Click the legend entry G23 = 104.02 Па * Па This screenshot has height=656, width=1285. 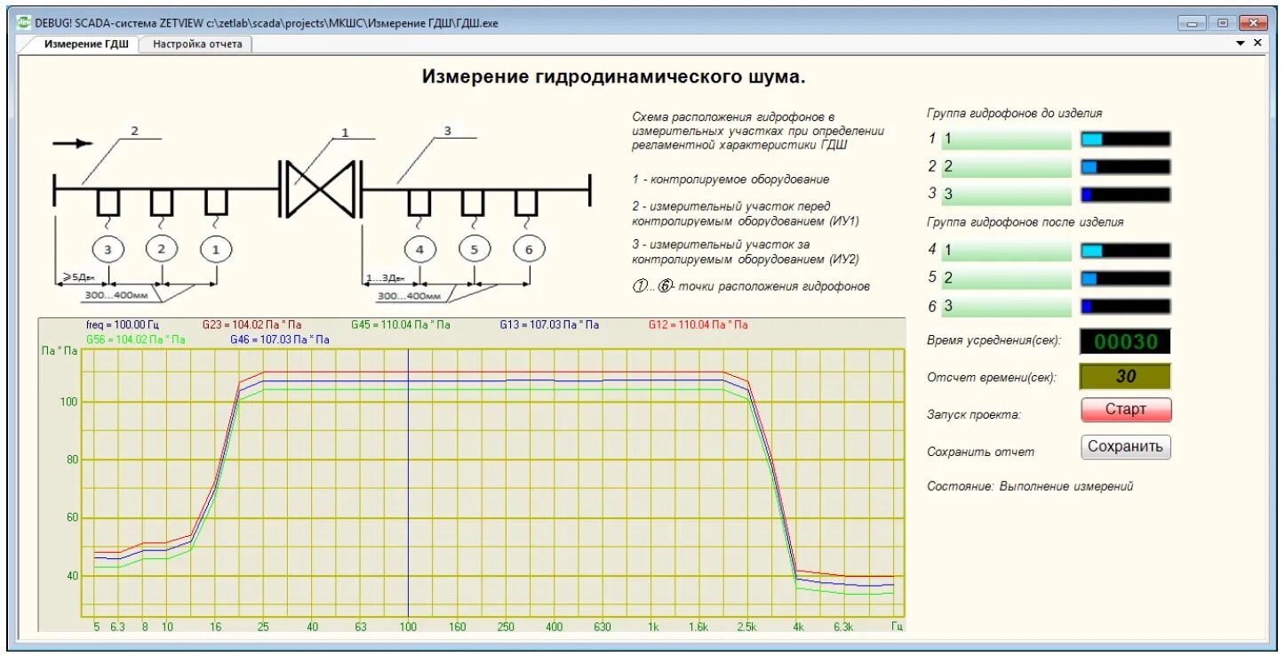click(251, 325)
